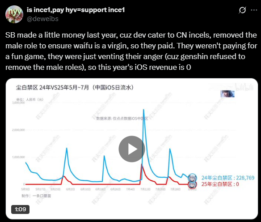The width and height of the screenshot is (261, 222).
Task: Select the blue 24年尘白禁区 character avatar marker
Action: point(192,178)
